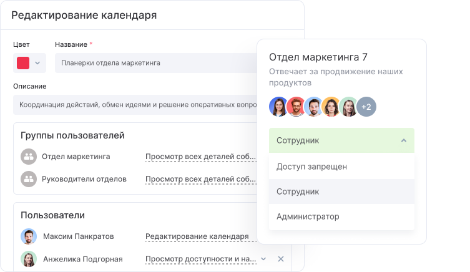This screenshot has width=470, height=272.
Task: Change Отдел маркетинга access permission link
Action: (200, 157)
